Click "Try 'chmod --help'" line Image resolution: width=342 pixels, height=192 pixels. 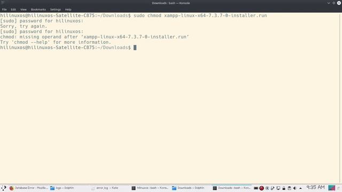56,42
